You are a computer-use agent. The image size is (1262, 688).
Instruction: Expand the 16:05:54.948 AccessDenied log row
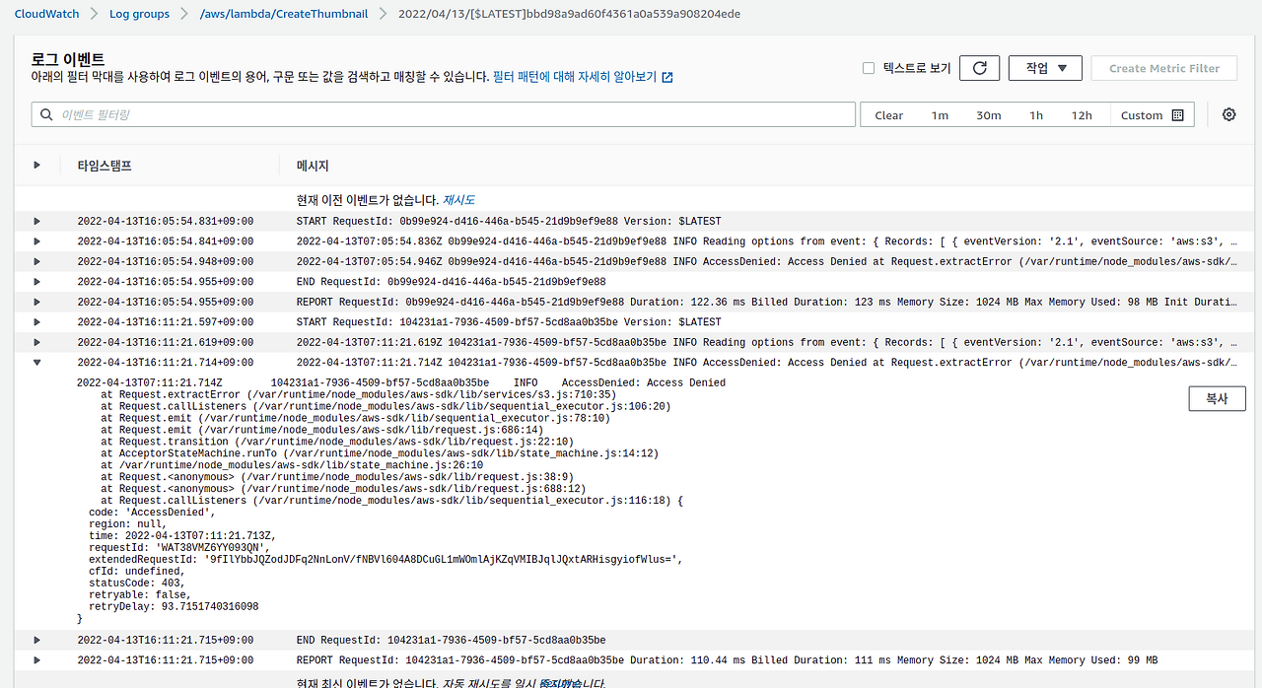pos(36,261)
